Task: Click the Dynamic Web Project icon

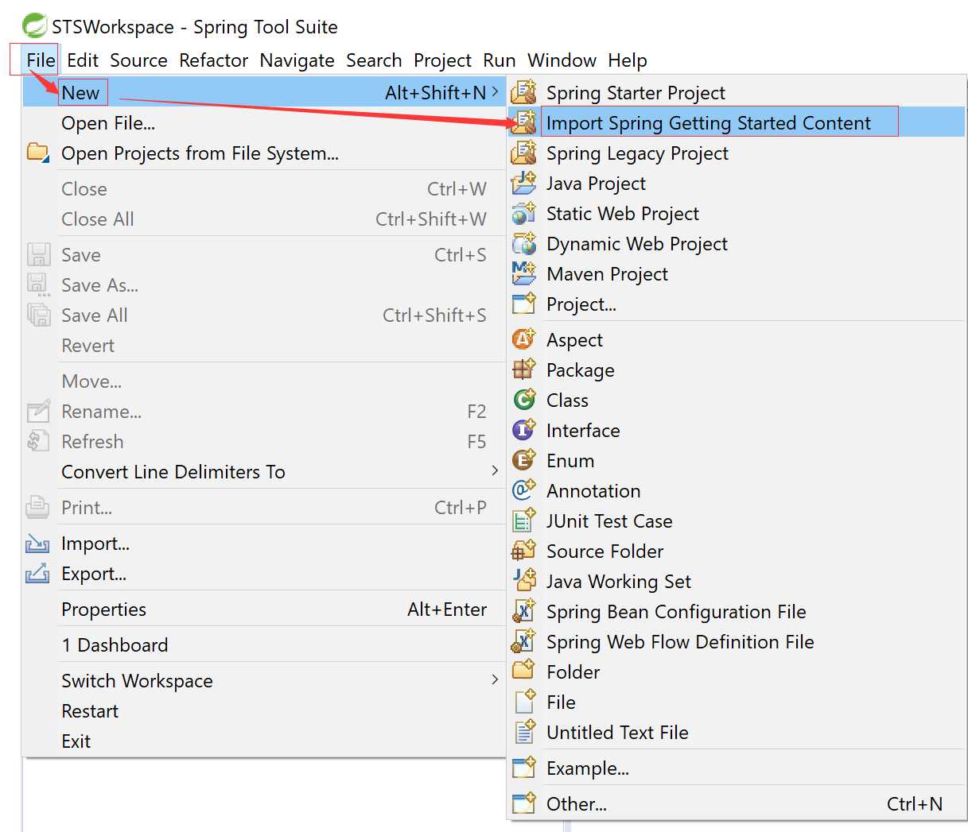Action: coord(523,243)
